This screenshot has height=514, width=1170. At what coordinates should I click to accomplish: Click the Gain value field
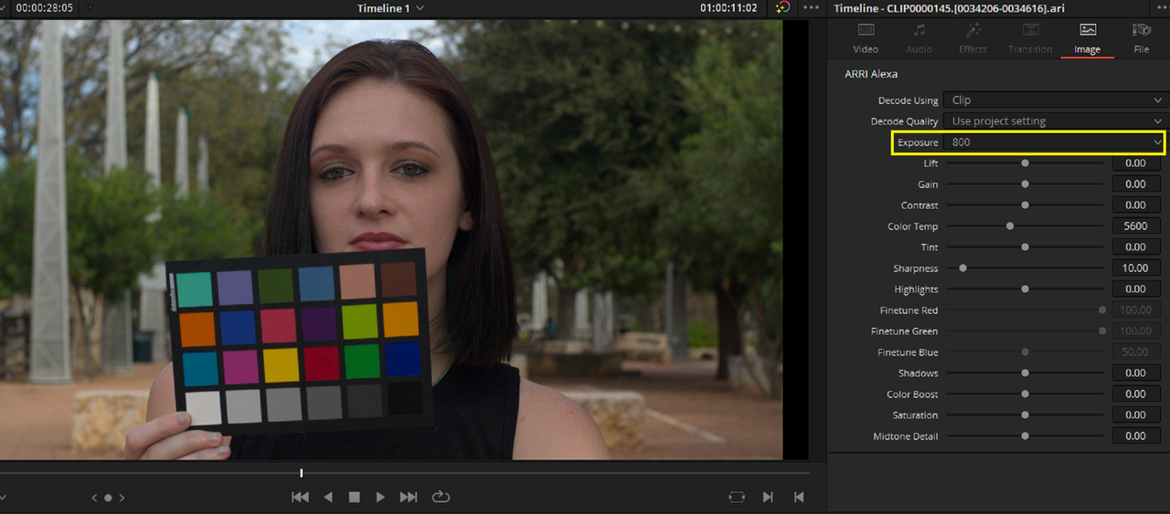(1136, 184)
